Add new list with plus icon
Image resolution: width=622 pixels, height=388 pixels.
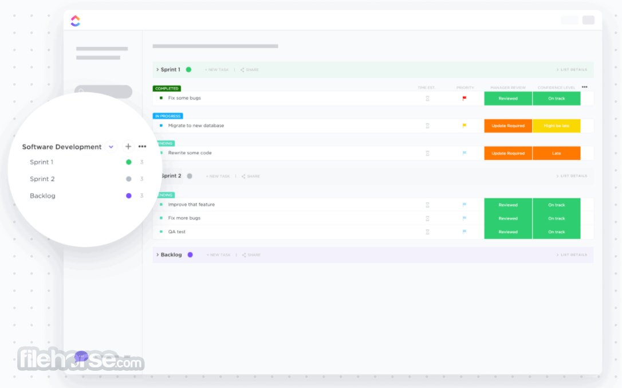[128, 147]
